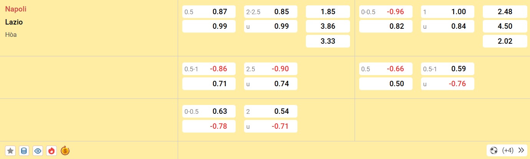Select under 2 goals odds -0.71
530x159 pixels.
tap(271, 126)
